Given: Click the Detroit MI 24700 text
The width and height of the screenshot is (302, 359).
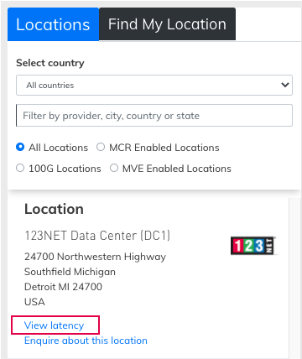Looking at the screenshot, I should (63, 287).
